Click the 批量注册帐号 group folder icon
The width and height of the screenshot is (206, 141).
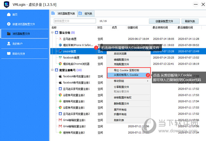point(57,70)
